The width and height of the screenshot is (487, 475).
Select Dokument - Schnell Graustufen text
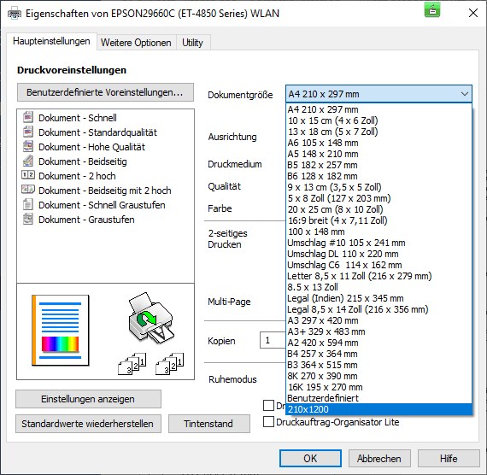click(102, 205)
